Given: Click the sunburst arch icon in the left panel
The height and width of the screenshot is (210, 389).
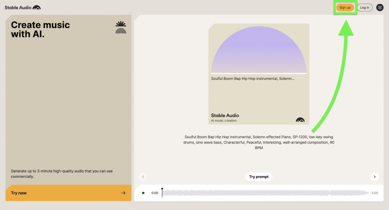Looking at the screenshot, I should click(x=121, y=28).
